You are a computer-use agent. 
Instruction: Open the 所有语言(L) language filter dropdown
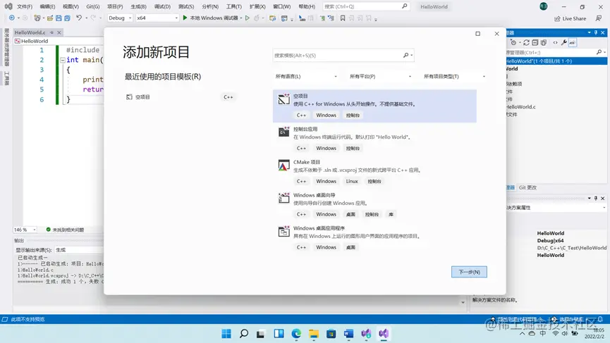306,77
